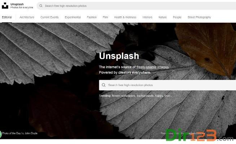The height and width of the screenshot is (144, 236).
Task: Switch to the Experimental category
Action: (x=73, y=17)
